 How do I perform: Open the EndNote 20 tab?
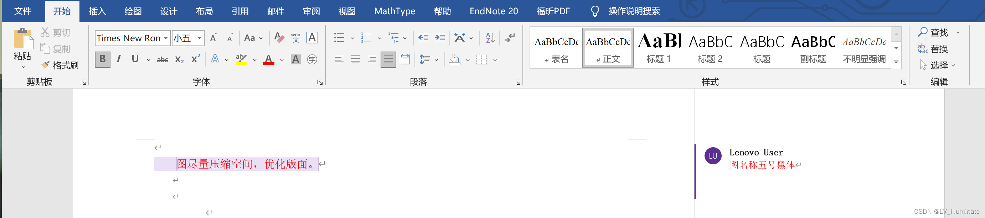point(494,11)
